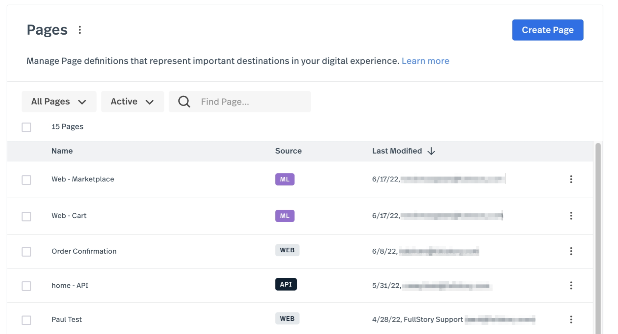
Task: Open the options menu for Web - Marketplace
Action: point(571,179)
